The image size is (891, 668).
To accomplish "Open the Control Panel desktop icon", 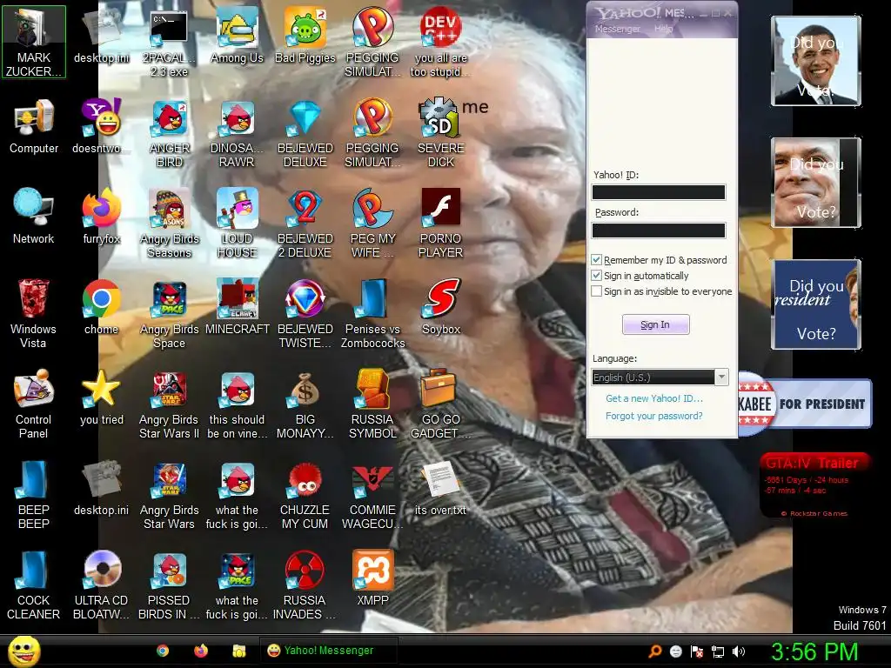I will click(x=34, y=404).
